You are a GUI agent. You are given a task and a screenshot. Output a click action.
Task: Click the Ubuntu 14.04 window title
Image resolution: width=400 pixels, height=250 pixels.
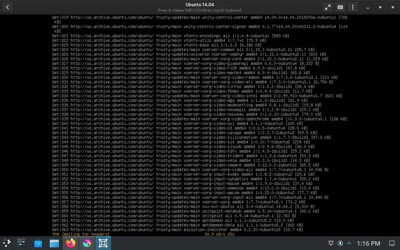(200, 4)
